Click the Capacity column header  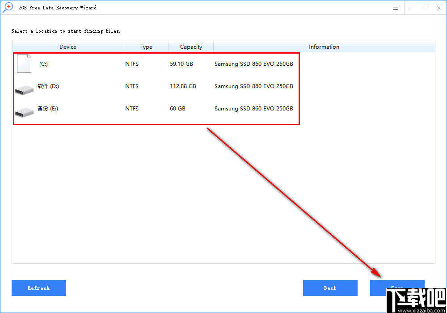point(191,47)
